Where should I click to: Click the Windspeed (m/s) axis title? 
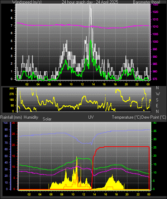[x=27, y=2]
